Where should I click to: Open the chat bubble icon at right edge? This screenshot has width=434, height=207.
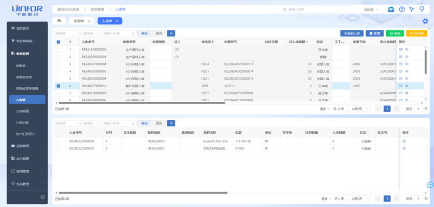430,185
